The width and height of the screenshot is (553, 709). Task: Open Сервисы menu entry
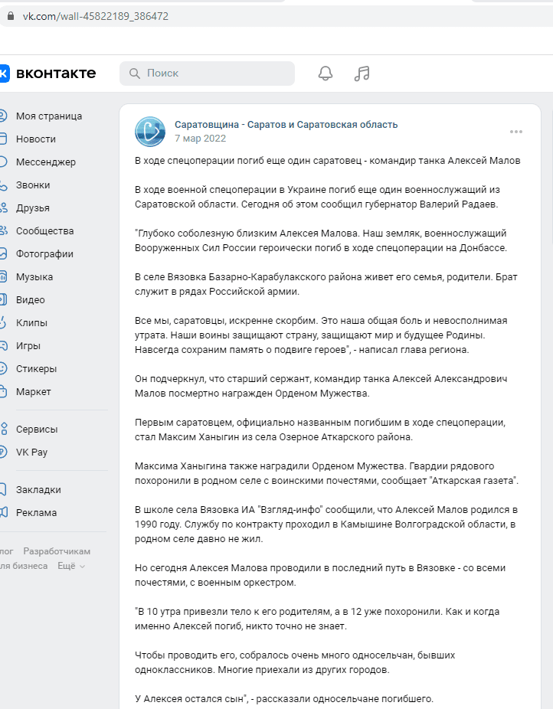click(x=37, y=429)
